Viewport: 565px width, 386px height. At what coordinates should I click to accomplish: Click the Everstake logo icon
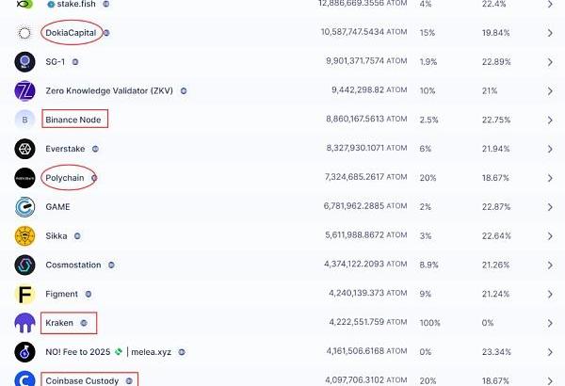coord(24,149)
